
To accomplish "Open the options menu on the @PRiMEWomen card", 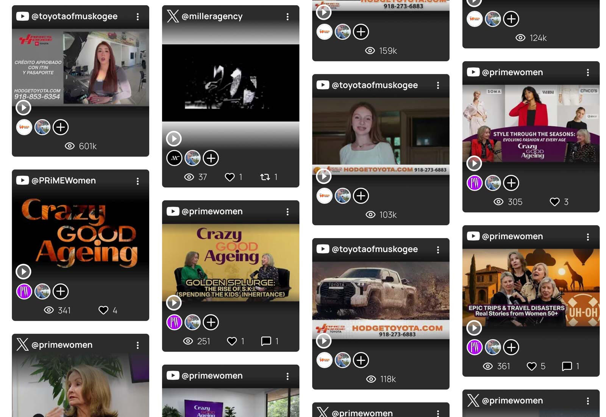I will coord(137,181).
